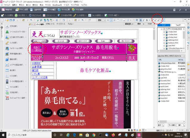This screenshot has width=190, height=138.
Task: Open File Explorer from the taskbar
Action: tap(81, 135)
